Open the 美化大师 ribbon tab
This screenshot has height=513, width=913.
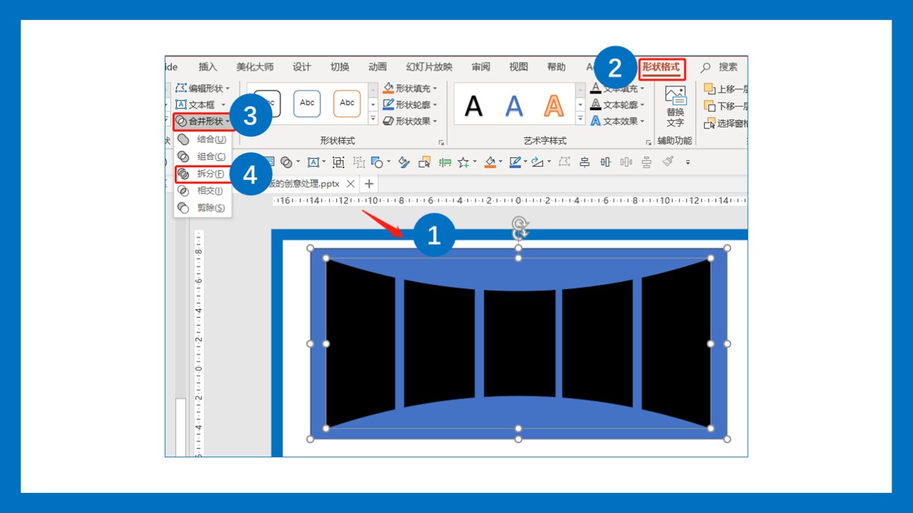(255, 67)
